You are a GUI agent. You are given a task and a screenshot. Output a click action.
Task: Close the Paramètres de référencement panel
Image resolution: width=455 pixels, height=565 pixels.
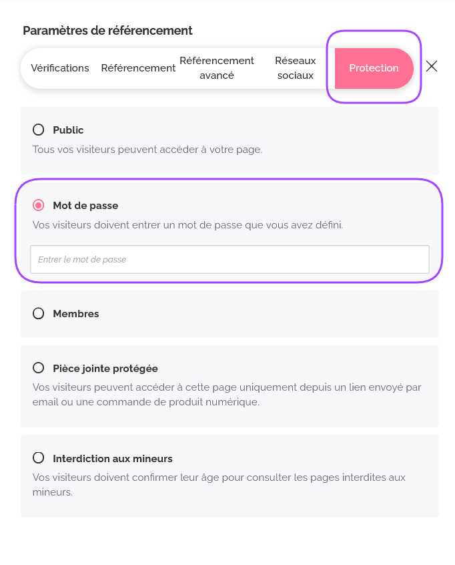click(432, 66)
